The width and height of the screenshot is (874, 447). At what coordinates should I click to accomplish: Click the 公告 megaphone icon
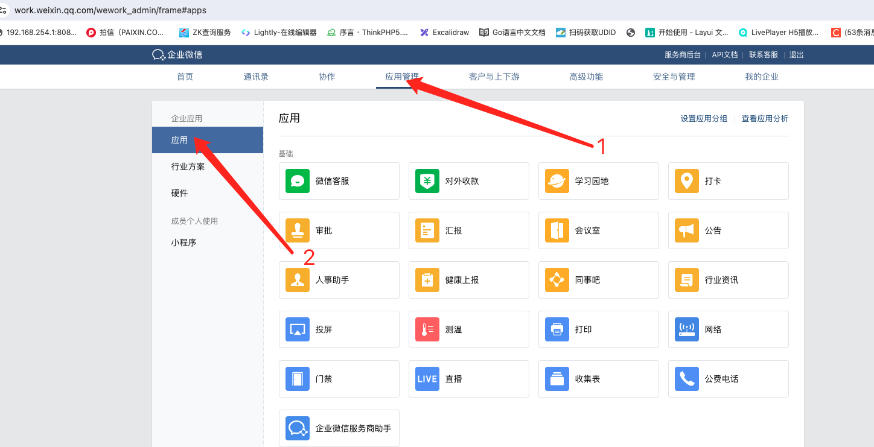coord(686,230)
